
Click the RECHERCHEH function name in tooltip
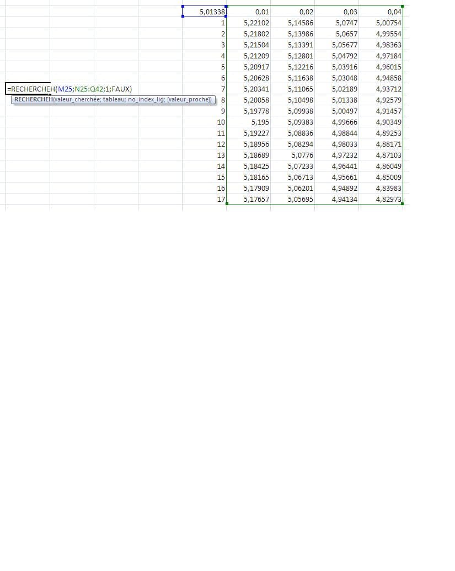point(34,99)
